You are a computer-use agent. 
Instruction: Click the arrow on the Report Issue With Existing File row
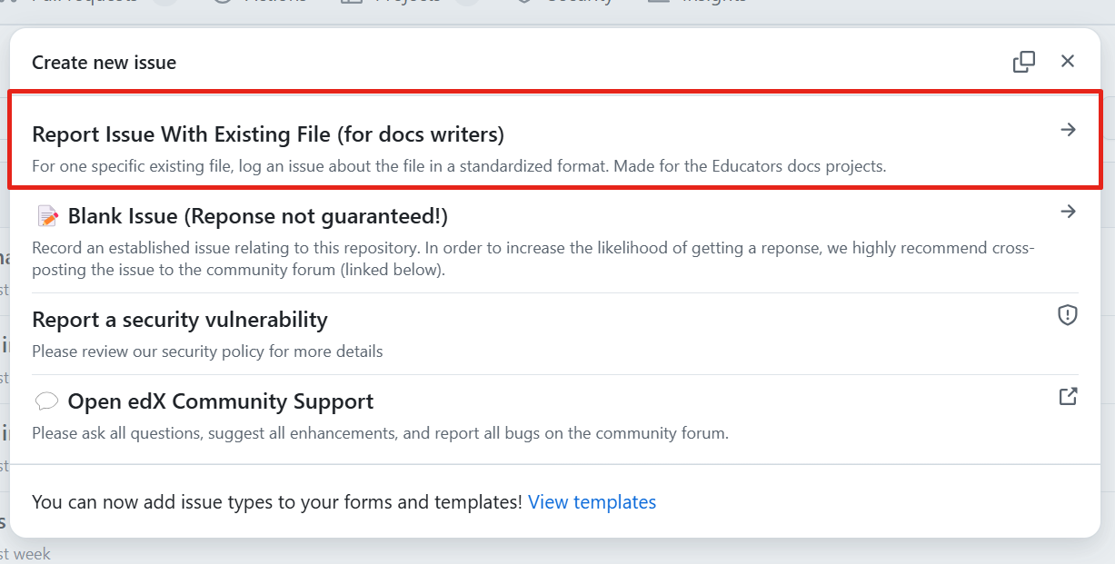click(1068, 130)
